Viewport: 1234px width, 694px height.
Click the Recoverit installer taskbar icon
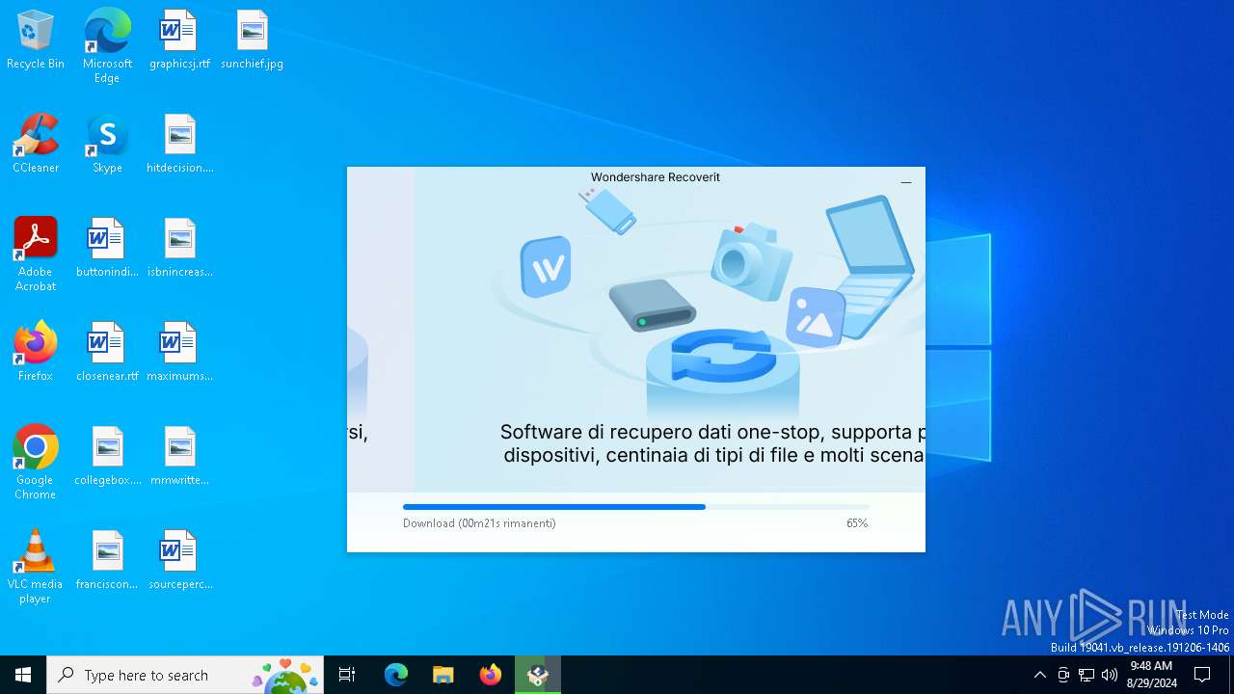(538, 675)
